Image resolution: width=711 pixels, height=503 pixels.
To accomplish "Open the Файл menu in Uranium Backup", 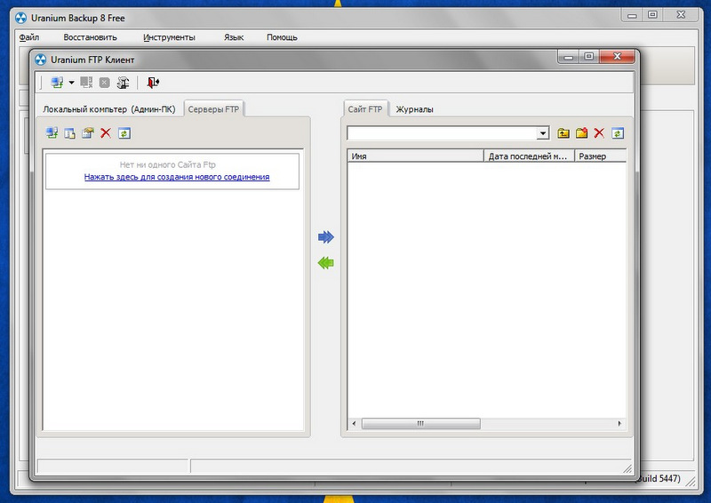I will pos(29,37).
